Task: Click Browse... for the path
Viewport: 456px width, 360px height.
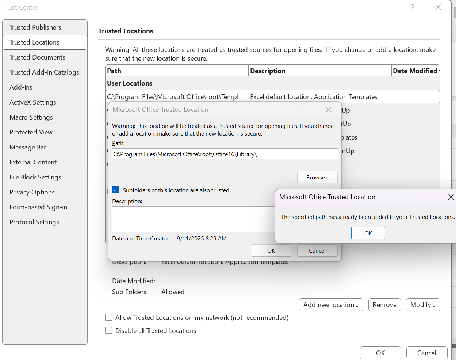Action: pos(317,178)
